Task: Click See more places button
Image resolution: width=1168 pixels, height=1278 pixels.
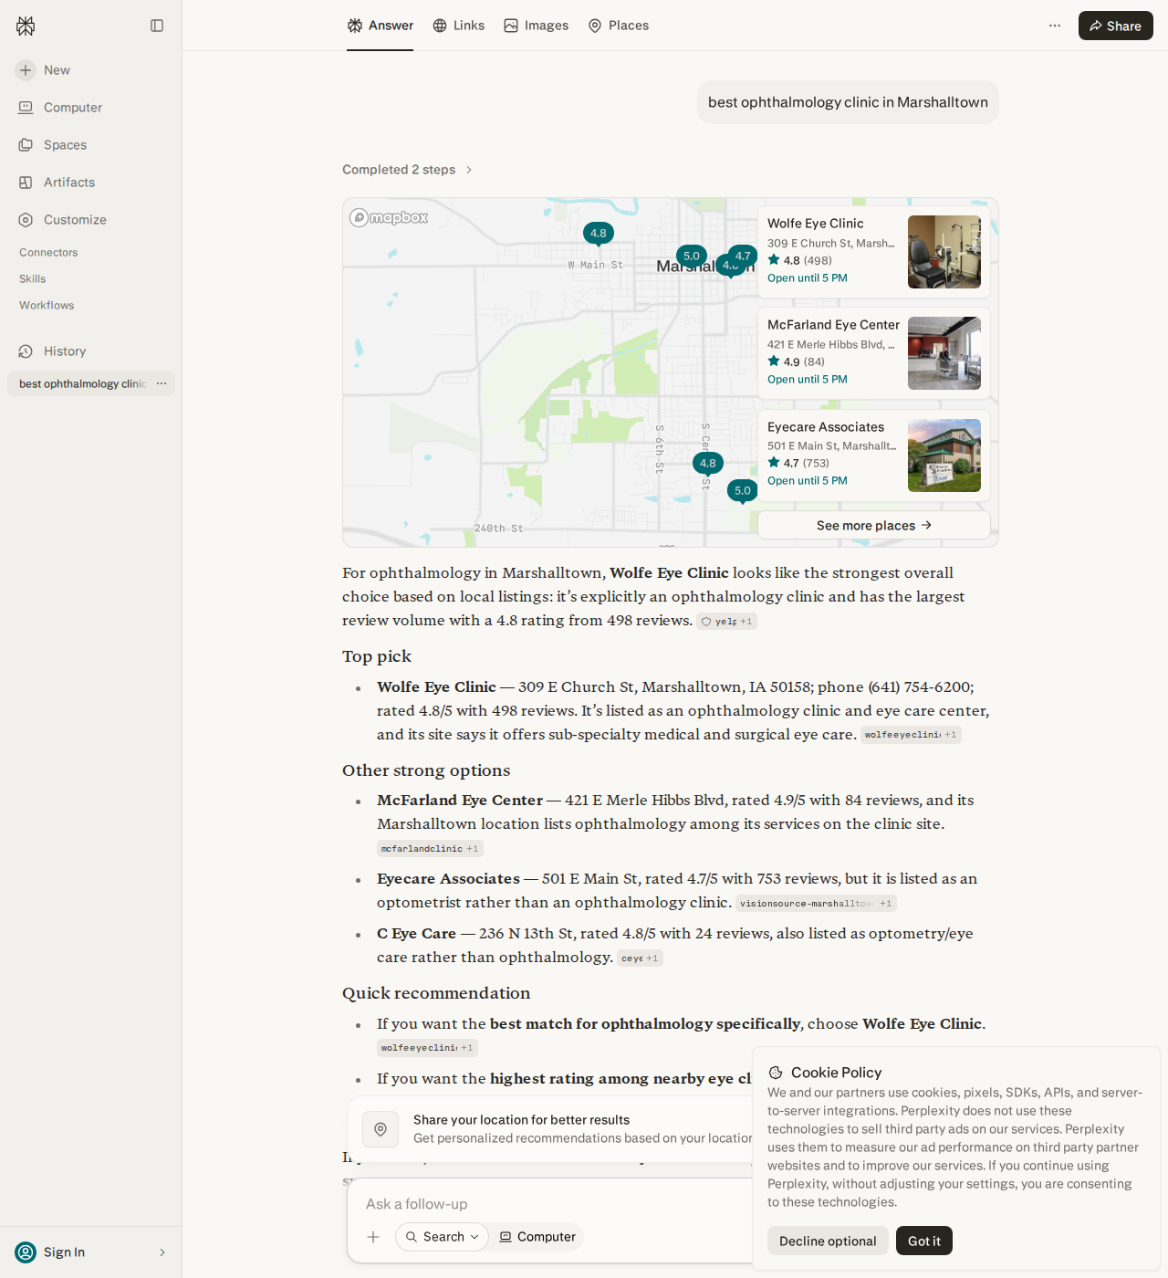Action: pos(874,525)
